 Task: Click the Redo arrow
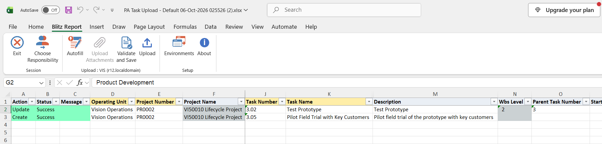coord(96,10)
